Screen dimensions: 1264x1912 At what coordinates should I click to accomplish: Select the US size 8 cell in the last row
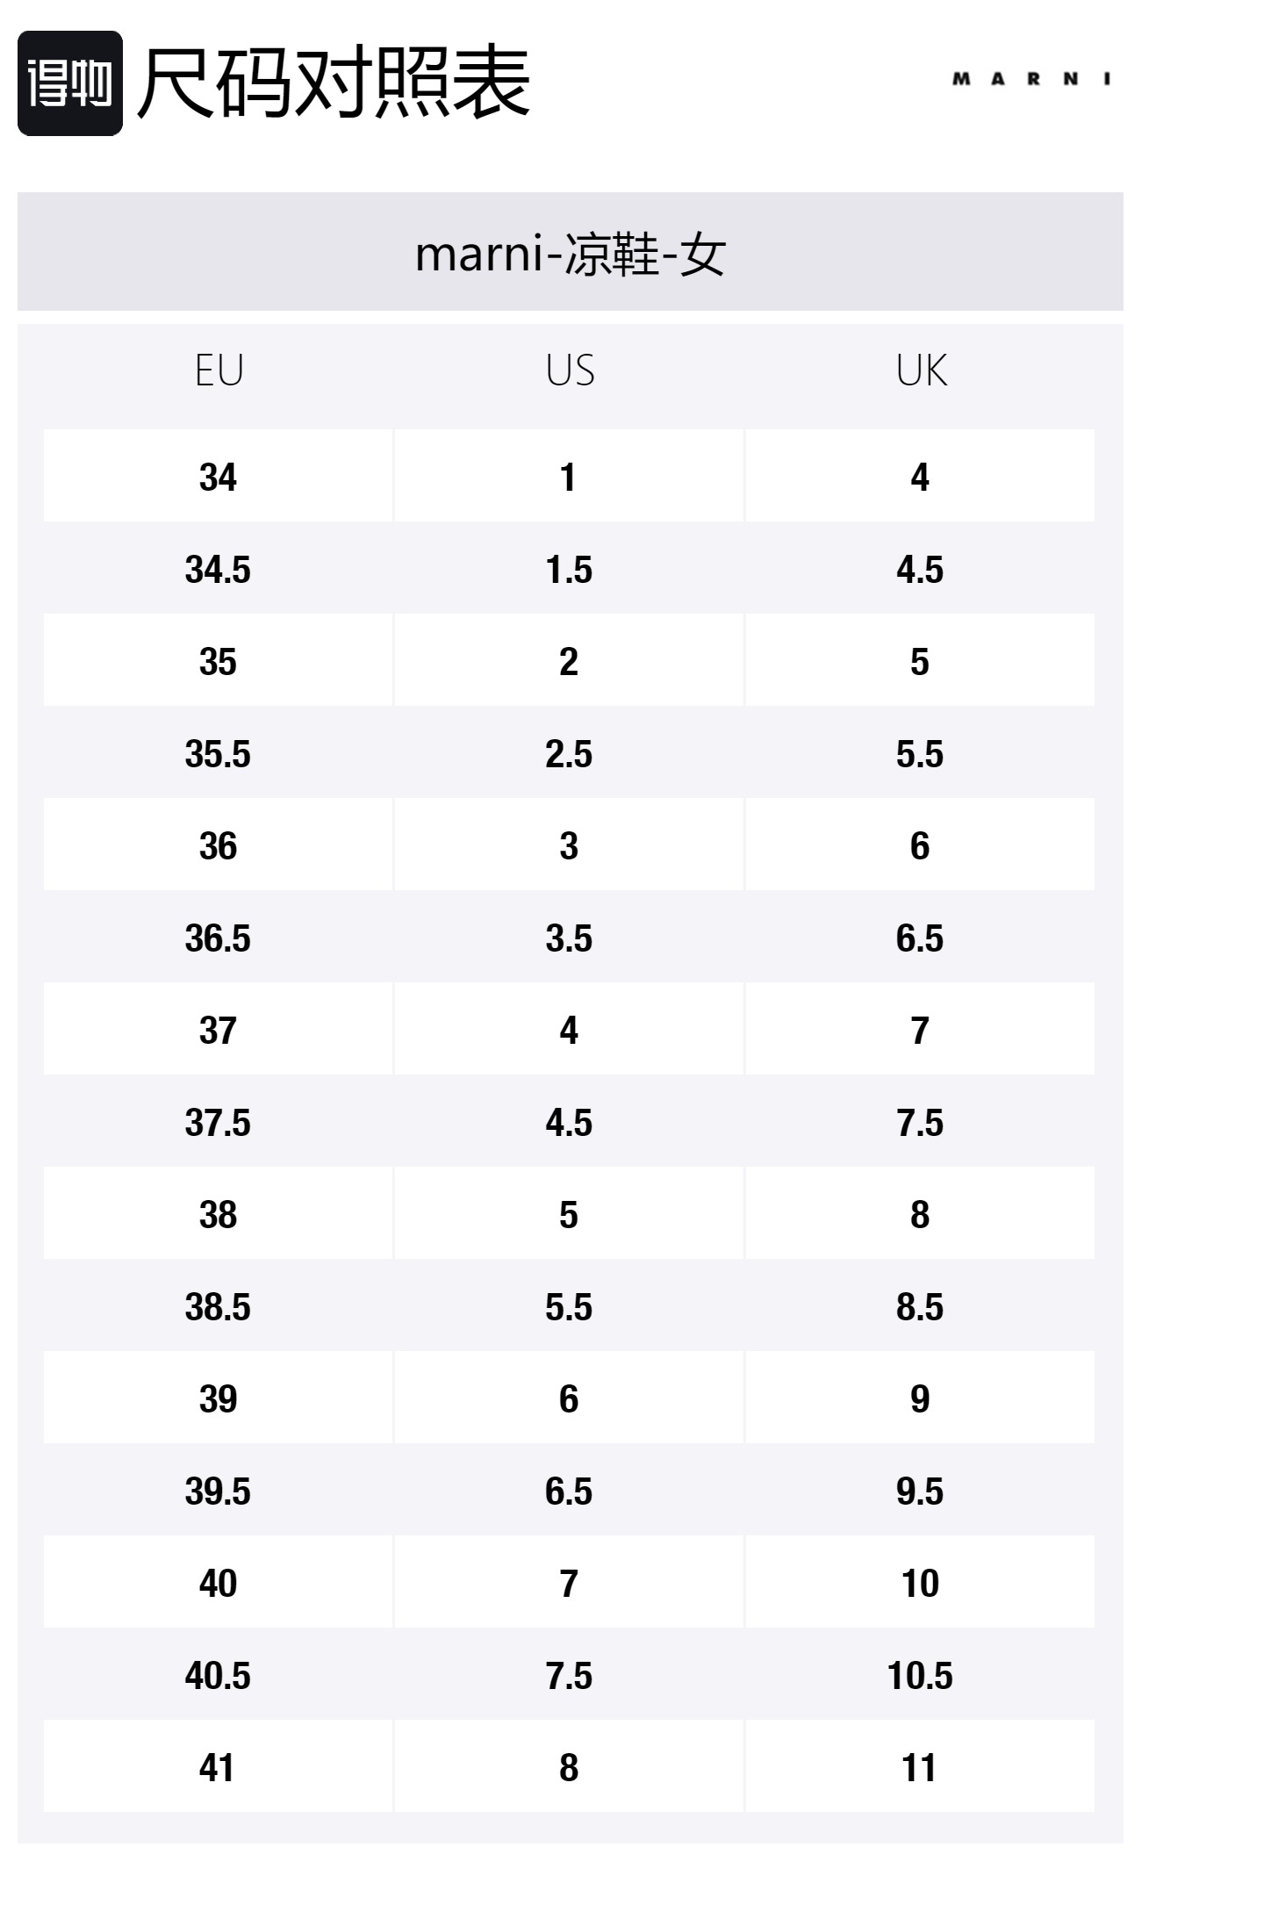(x=569, y=1768)
